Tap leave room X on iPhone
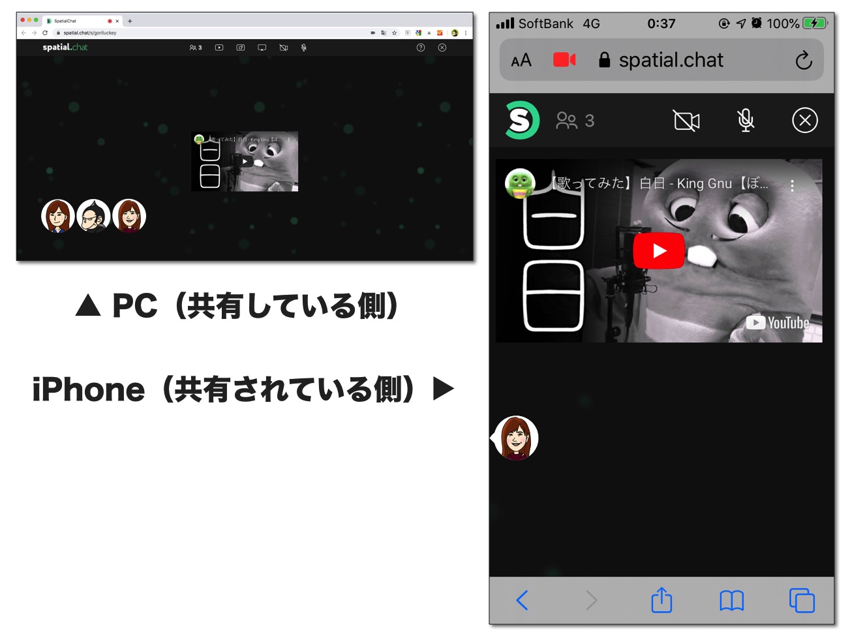 tap(805, 121)
